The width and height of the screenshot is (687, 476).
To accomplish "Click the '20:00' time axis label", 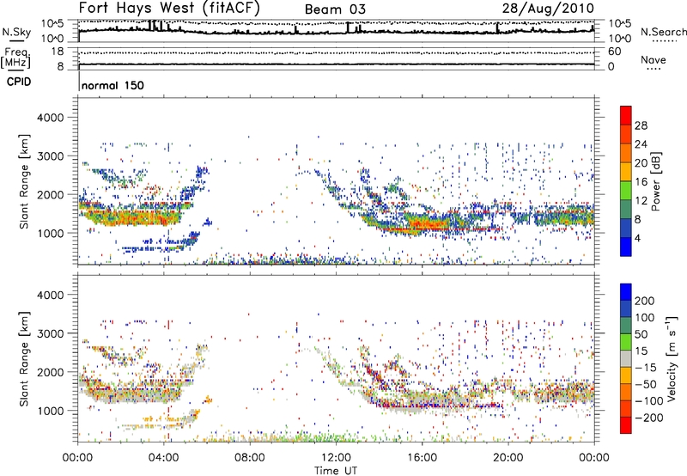I will pos(508,458).
